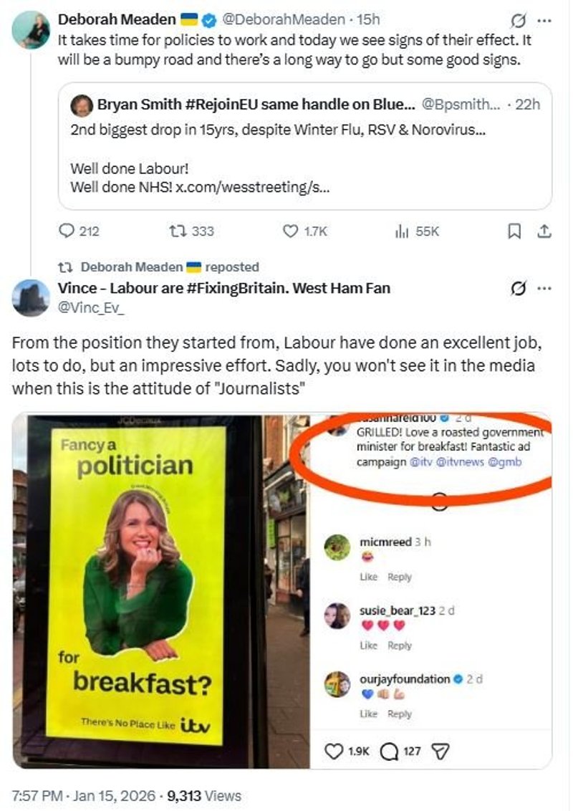573x811 pixels.
Task: Bookmark Deborah Meaden's post
Action: [x=514, y=231]
